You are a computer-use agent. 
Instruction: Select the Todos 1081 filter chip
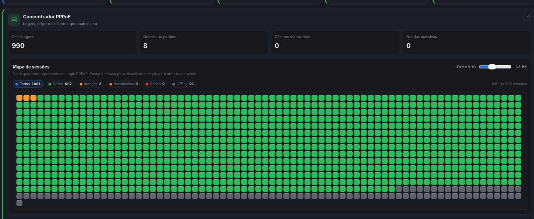pos(28,84)
